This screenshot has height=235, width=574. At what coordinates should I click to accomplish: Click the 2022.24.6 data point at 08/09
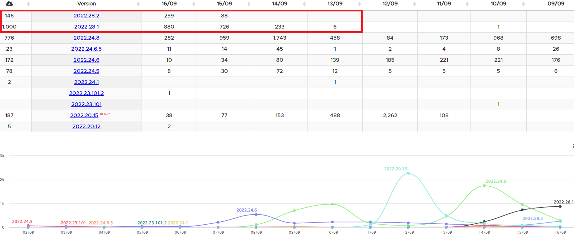point(256,215)
